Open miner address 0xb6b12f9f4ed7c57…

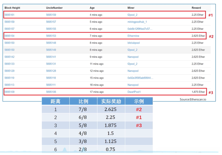[x=140, y=29]
